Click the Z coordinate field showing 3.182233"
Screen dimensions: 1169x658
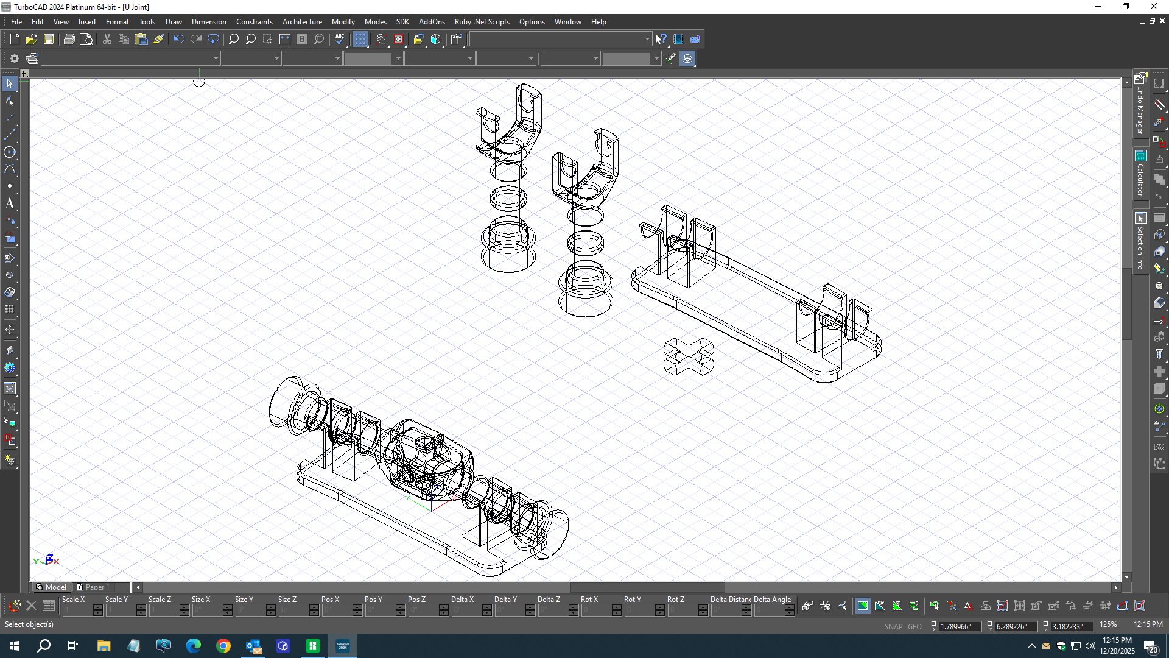point(1072,627)
